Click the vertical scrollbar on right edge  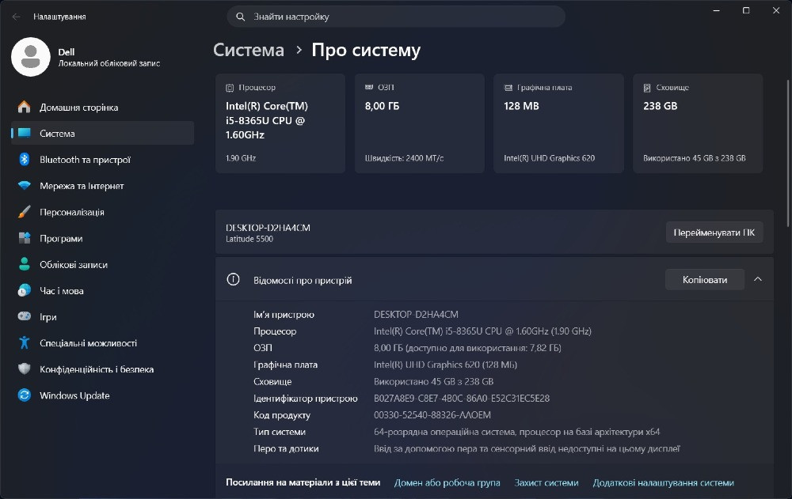pos(787,153)
